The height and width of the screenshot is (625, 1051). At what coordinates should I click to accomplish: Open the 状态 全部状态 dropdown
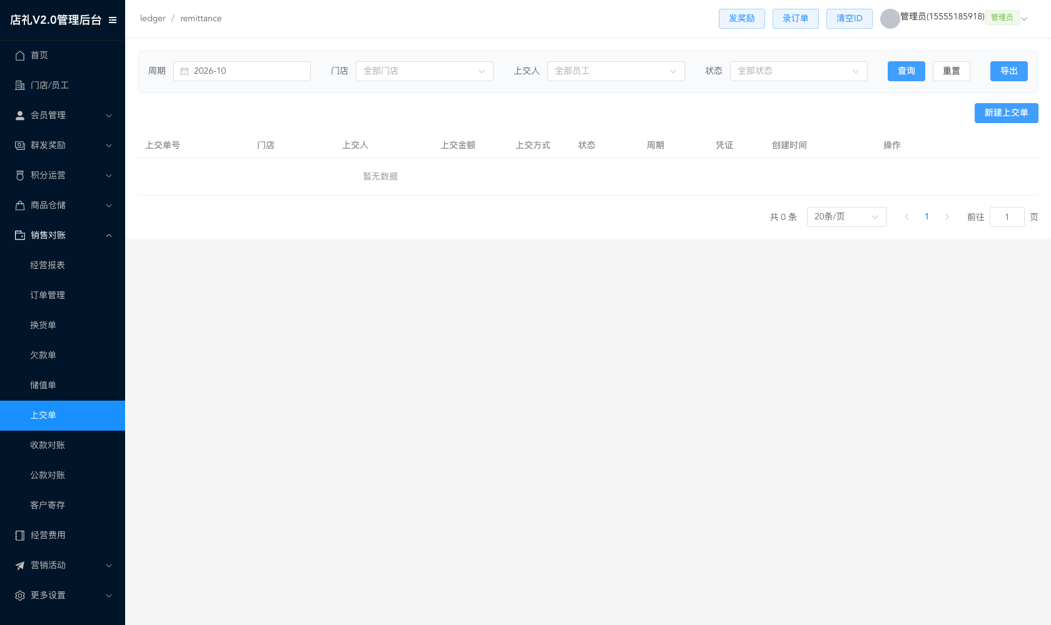point(799,71)
